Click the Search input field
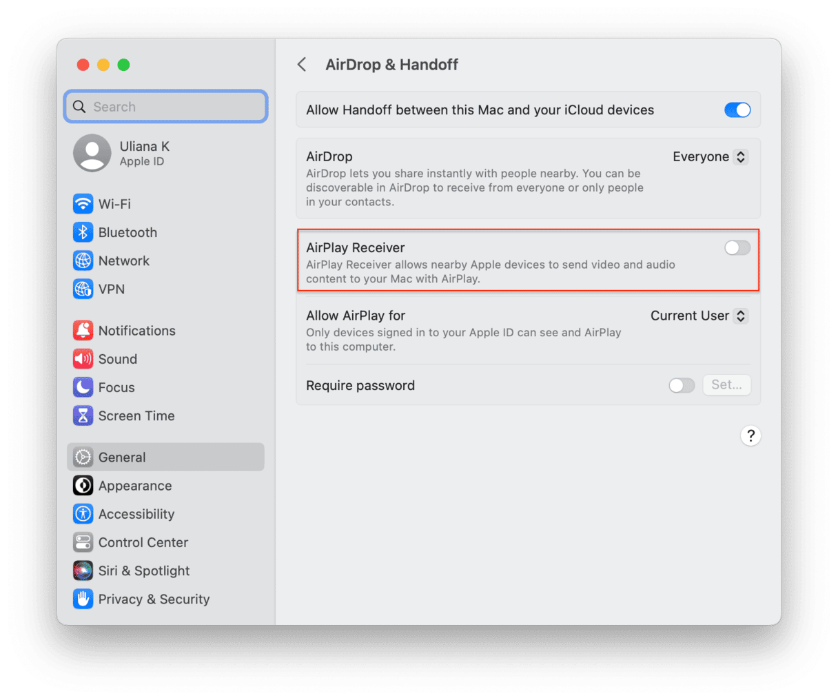Screen dimensions: 838x700 click(166, 107)
